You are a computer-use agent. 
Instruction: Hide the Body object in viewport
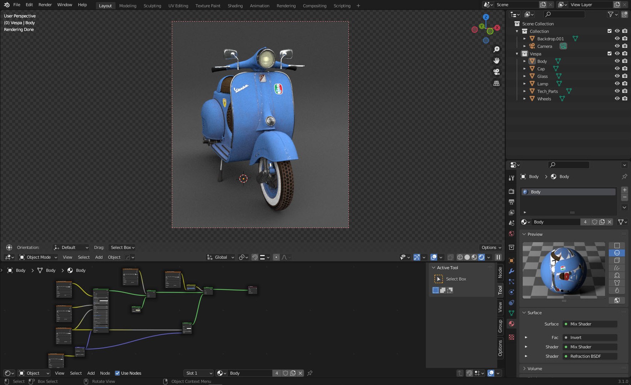[x=617, y=61]
